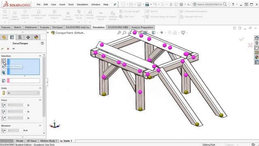Open the ConfigurationManager tab
The height and width of the screenshot is (146, 259).
click(20, 37)
